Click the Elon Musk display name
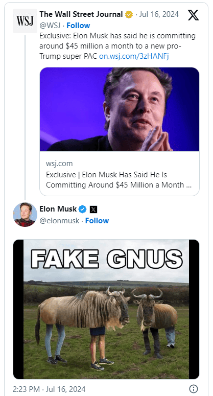The height and width of the screenshot is (396, 213). tap(58, 209)
